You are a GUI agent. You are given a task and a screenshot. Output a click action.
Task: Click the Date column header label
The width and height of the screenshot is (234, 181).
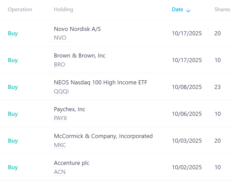click(x=177, y=9)
